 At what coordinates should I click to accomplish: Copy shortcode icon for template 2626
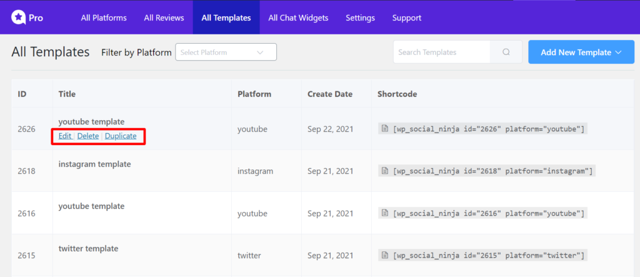pyautogui.click(x=384, y=129)
